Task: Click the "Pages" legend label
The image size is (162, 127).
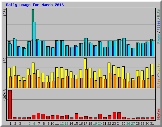Action: pos(159,39)
